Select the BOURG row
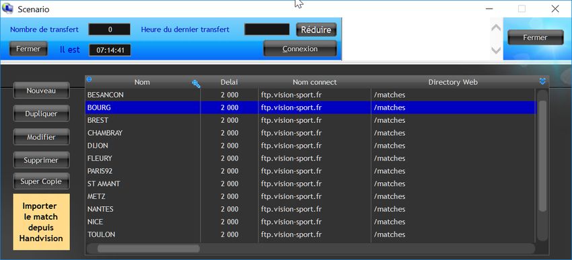This screenshot has height=260, width=572. (310, 107)
